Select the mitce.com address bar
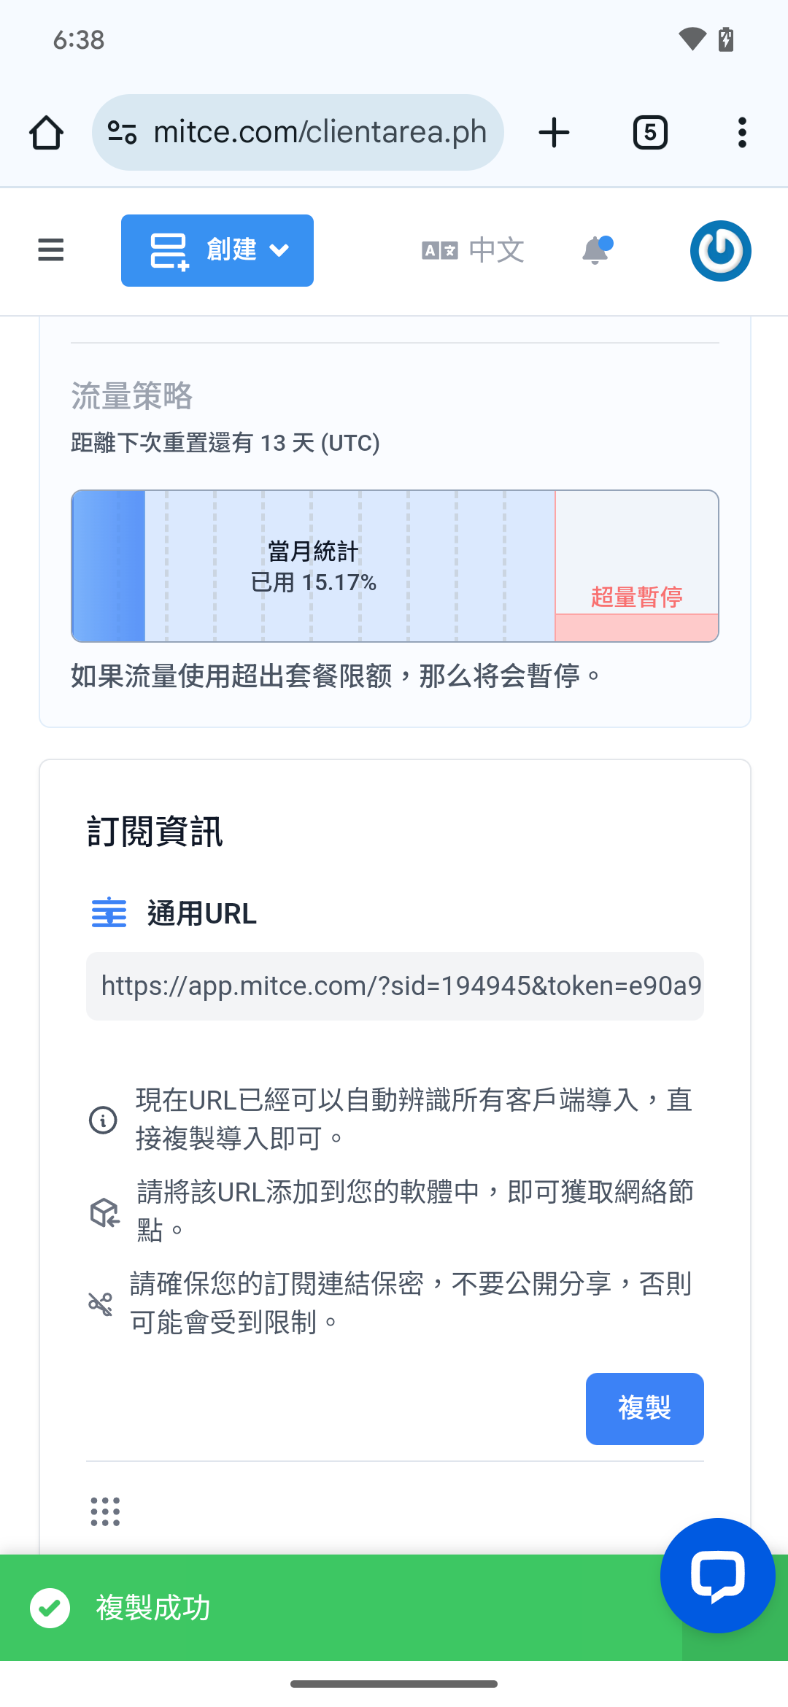788x1707 pixels. tap(298, 133)
